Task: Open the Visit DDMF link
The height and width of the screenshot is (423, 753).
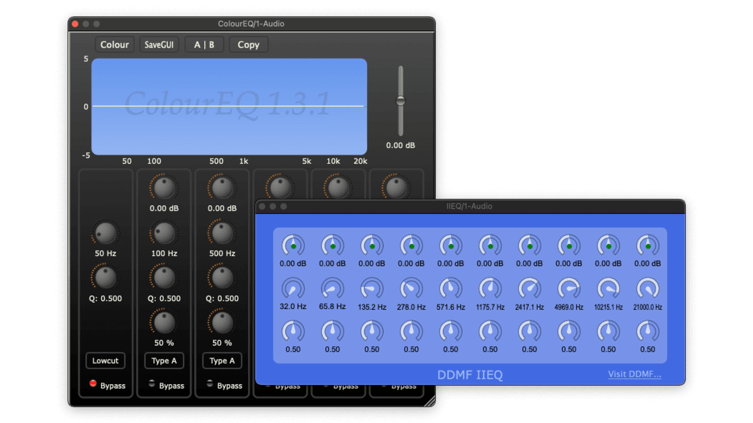Action: [635, 374]
